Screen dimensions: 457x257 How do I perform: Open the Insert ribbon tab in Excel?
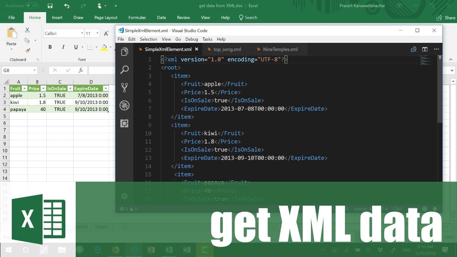(x=57, y=17)
